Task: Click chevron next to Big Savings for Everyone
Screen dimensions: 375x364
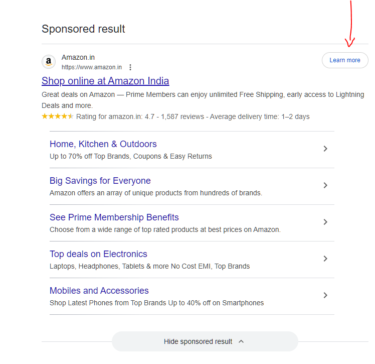Action: 325,185
